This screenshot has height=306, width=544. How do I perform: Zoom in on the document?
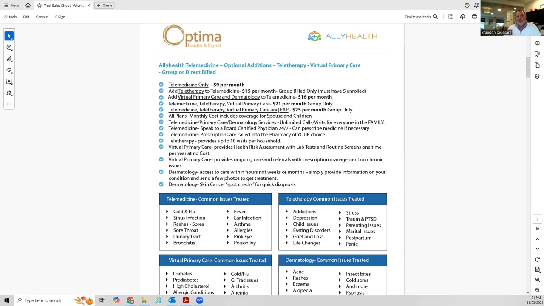537,280
